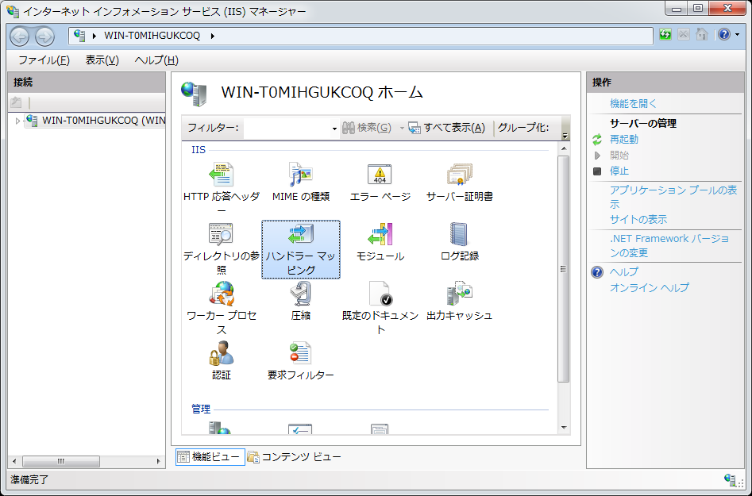
Task: Open the ログ記録 icon
Action: (x=459, y=235)
